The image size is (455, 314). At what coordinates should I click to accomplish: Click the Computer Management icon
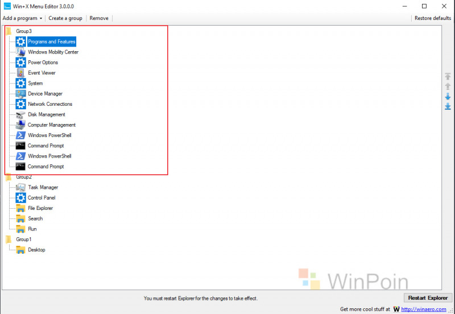[20, 125]
